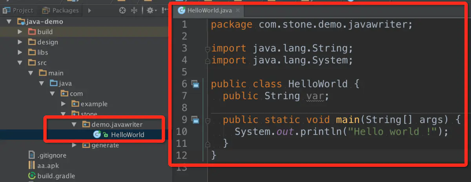The height and width of the screenshot is (182, 471).
Task: Select the build.gradle file name
Action: [x=56, y=176]
